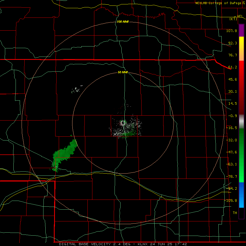Image resolution: width=246 pixels, height=246 pixels.
Task: Click the 100 NMI range ring label
Action: (x=123, y=22)
